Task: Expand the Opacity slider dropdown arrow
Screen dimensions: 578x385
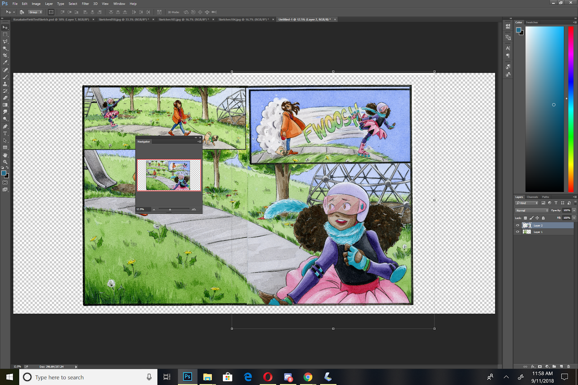Action: click(x=574, y=210)
